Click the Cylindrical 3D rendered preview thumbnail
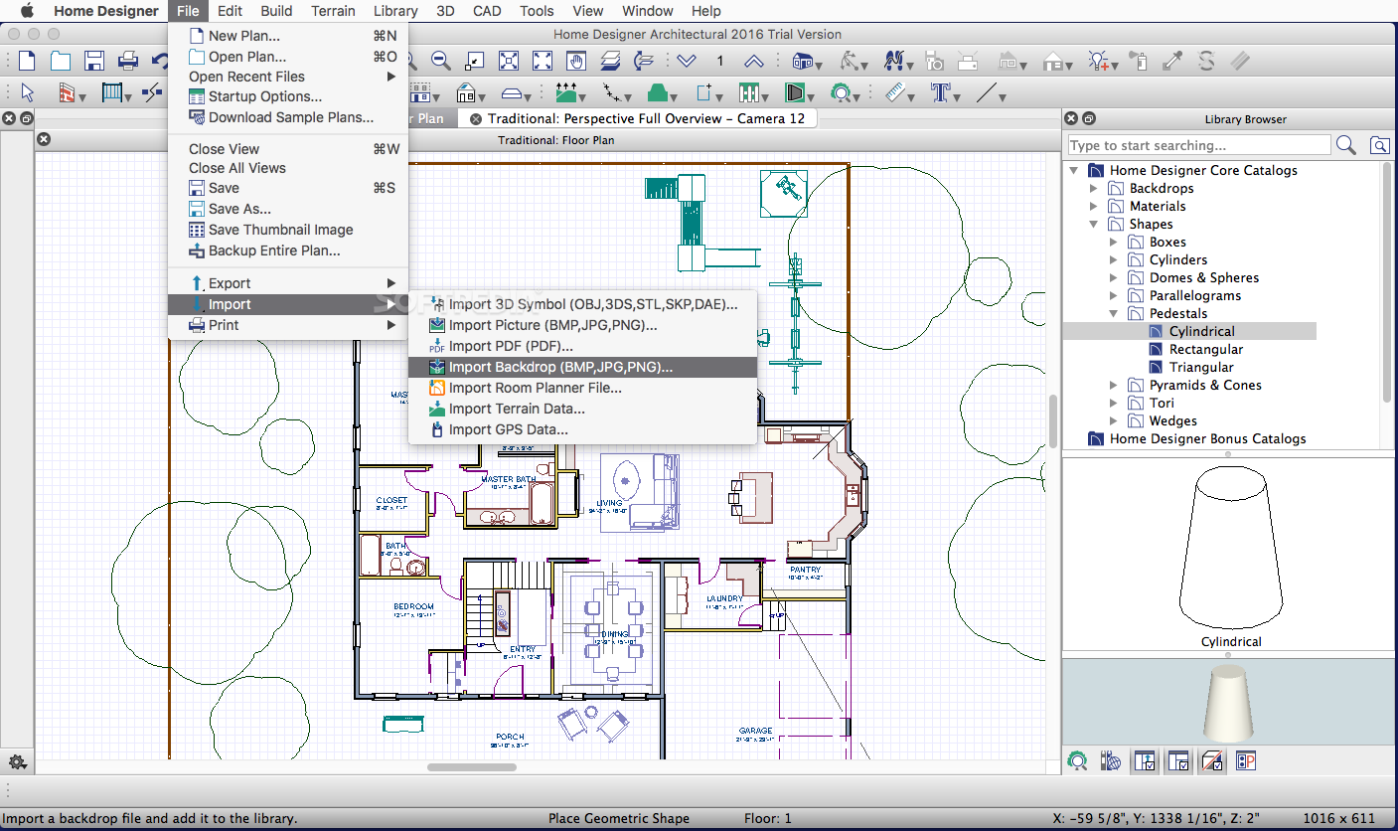1398x831 pixels. click(x=1228, y=701)
